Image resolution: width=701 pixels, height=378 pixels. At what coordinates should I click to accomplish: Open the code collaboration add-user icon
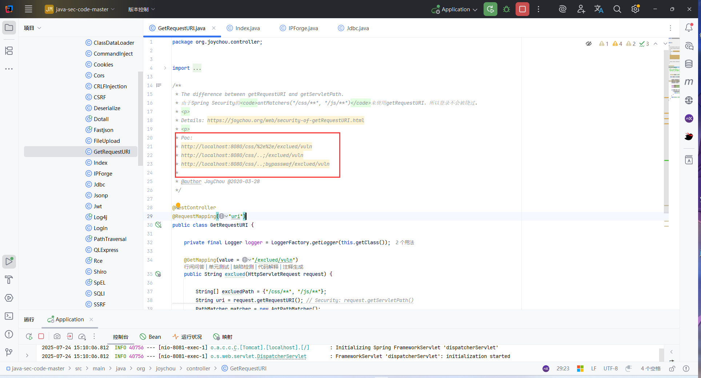coord(581,9)
